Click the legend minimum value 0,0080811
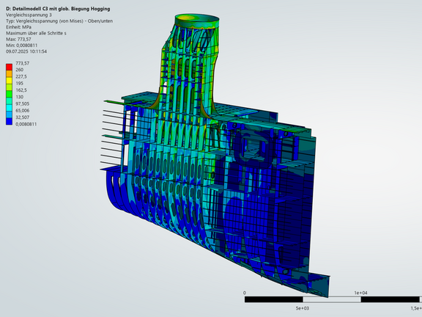 (x=26, y=124)
